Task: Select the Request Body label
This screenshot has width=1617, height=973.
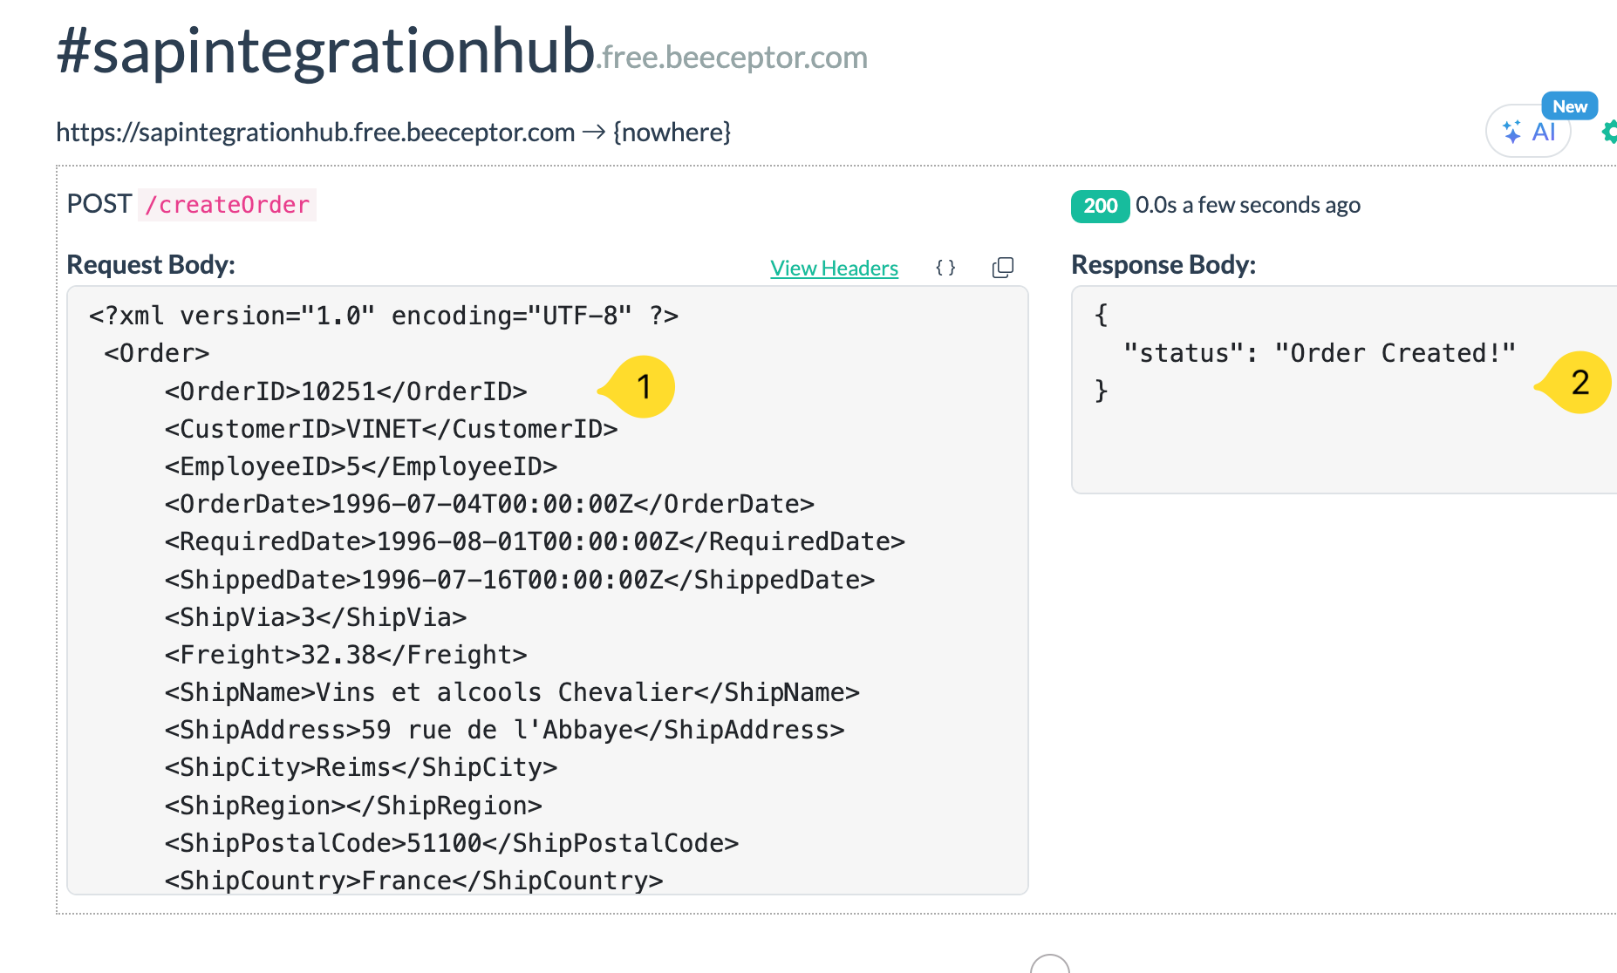Action: pyautogui.click(x=150, y=264)
